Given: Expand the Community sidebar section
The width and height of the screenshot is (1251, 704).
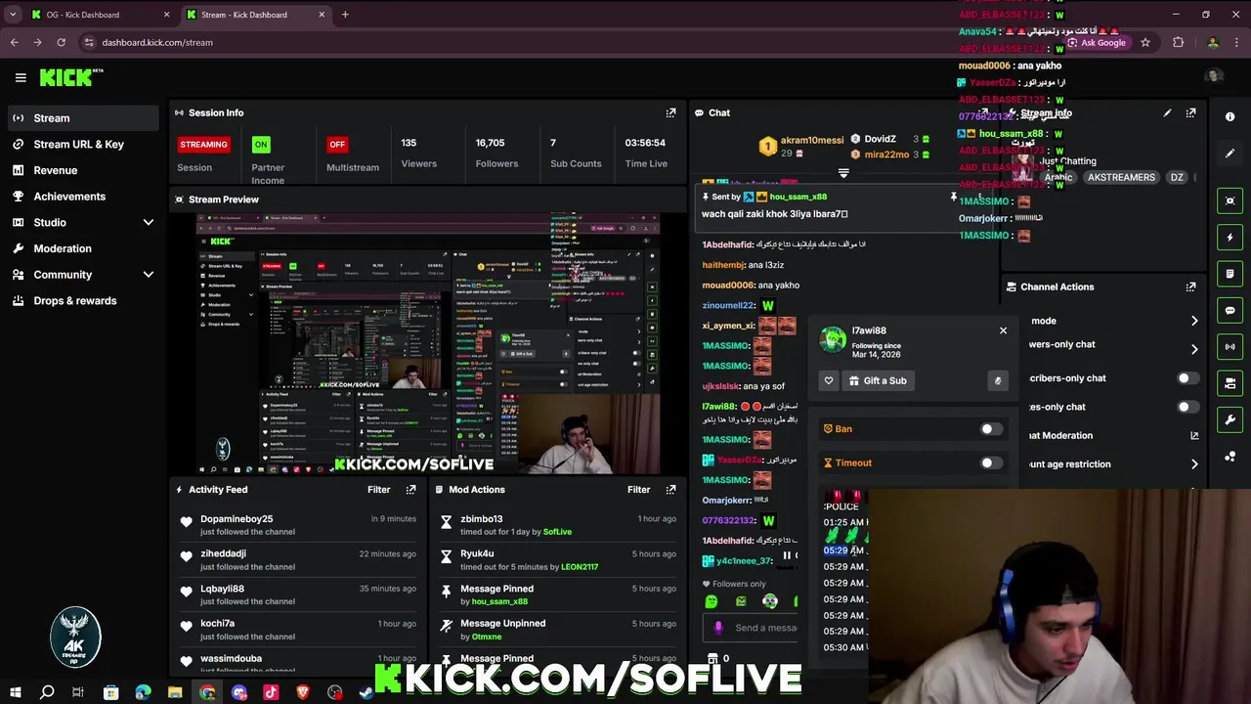Looking at the screenshot, I should click(149, 275).
